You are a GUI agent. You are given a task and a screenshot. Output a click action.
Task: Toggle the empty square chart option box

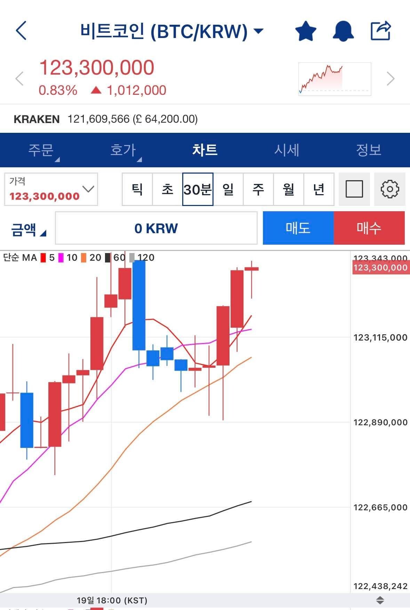(x=354, y=189)
